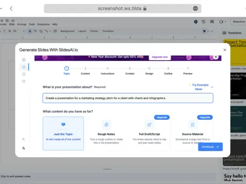Go to step 7 Preview
Viewport: 246px width, 184px height.
pos(188,71)
